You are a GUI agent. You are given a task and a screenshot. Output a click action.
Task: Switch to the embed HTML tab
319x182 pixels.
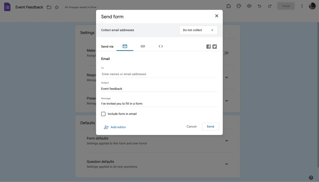161,46
